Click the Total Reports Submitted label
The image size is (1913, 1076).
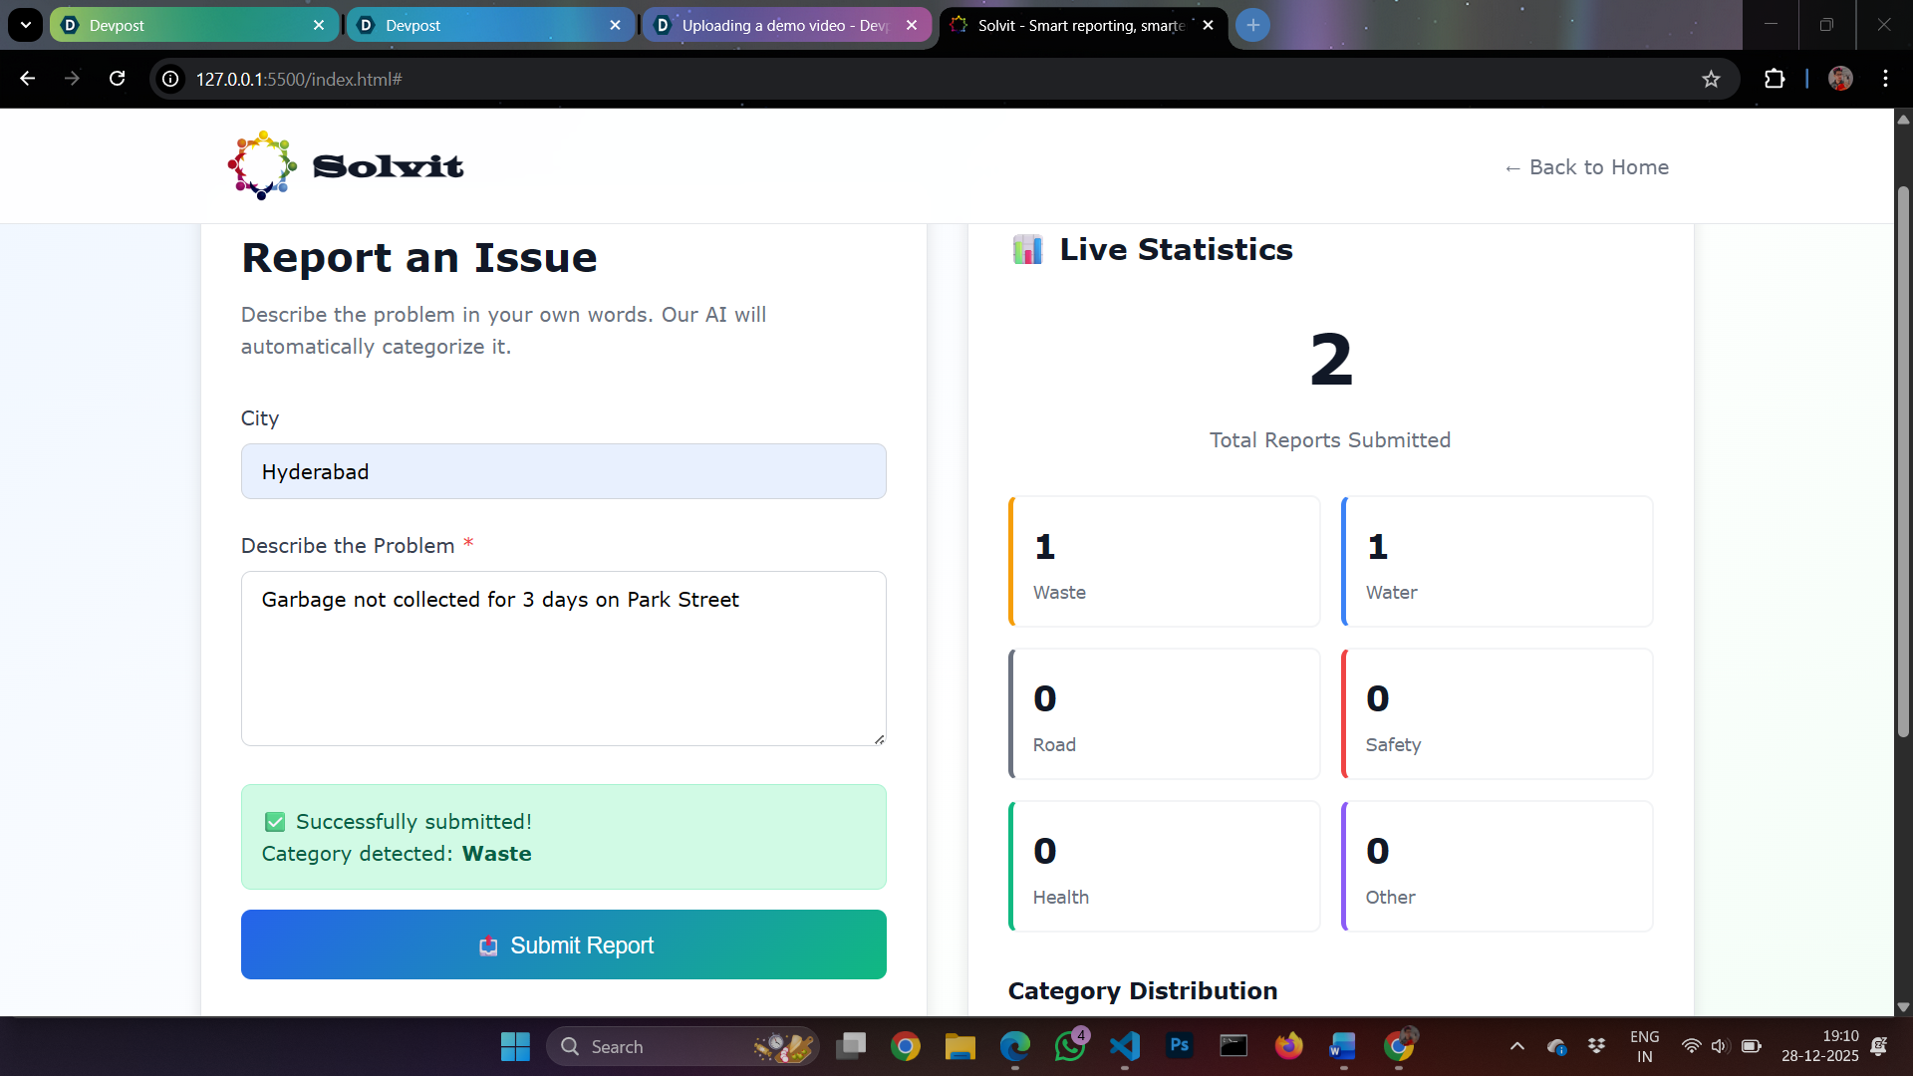1330,440
